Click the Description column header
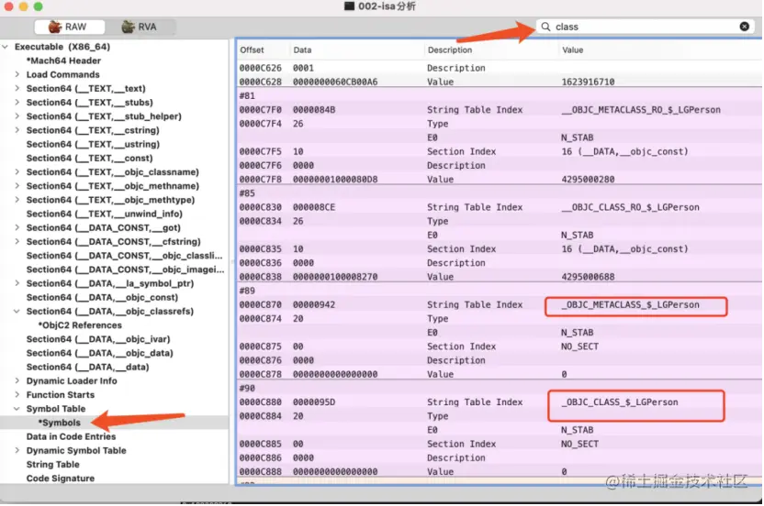Image resolution: width=764 pixels, height=506 pixels. tap(450, 50)
